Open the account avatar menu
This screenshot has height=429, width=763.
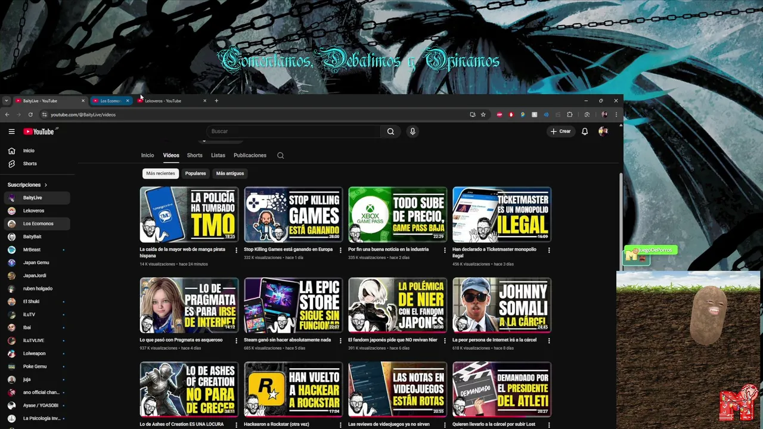coord(603,132)
